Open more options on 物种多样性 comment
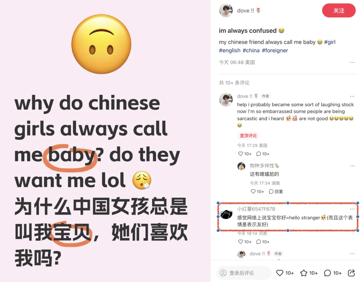This screenshot has width=362, height=282. (x=352, y=166)
